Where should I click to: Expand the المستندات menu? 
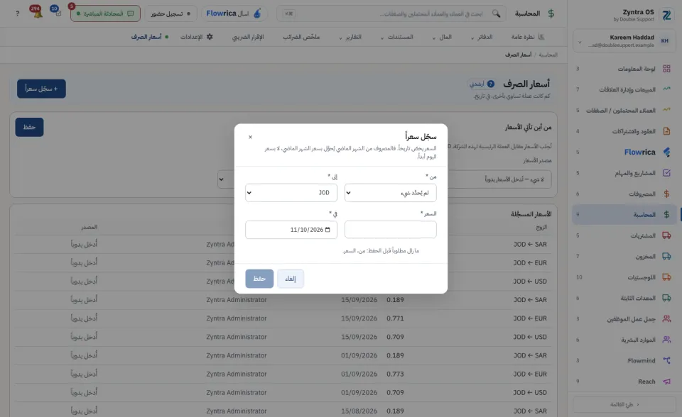[x=396, y=37]
